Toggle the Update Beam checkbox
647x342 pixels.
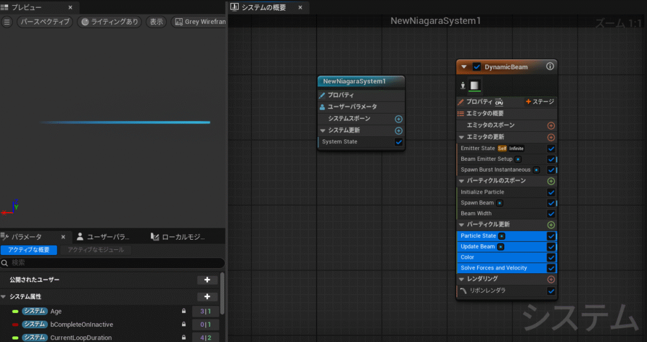(550, 247)
